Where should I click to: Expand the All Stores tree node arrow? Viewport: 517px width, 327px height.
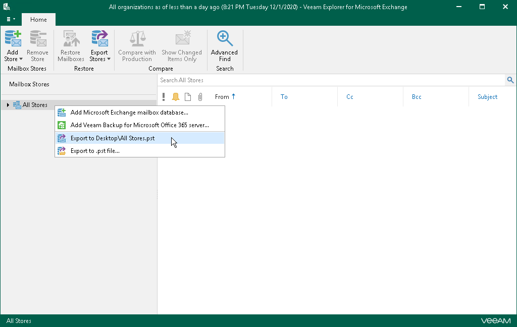(8, 105)
